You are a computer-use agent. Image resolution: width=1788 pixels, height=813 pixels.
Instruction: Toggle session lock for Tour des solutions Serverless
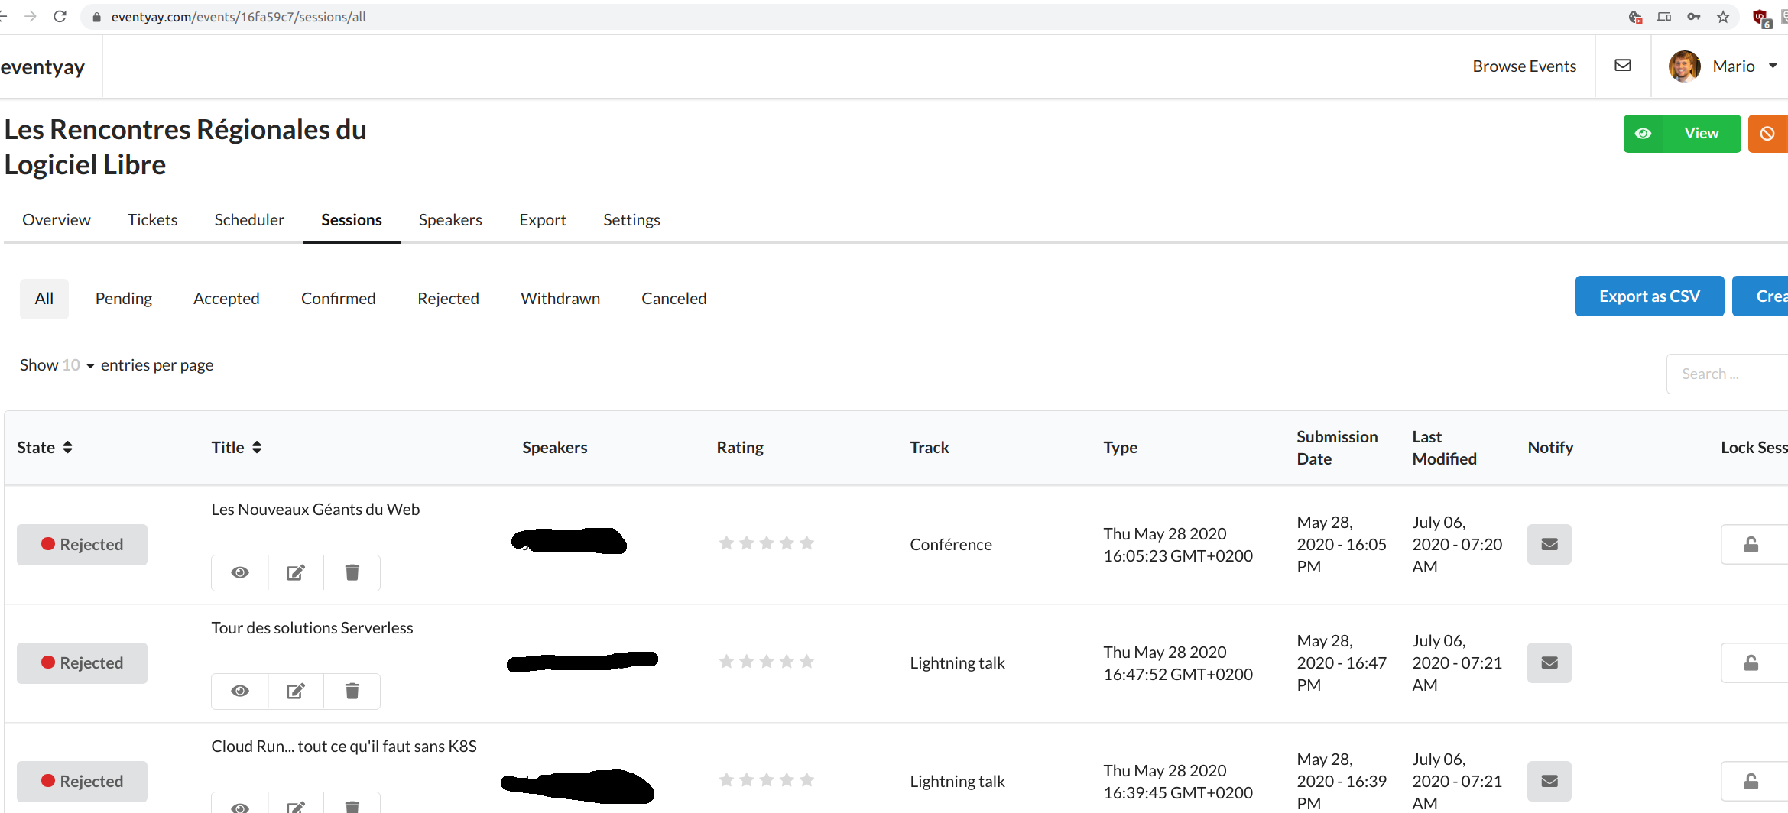(1752, 663)
